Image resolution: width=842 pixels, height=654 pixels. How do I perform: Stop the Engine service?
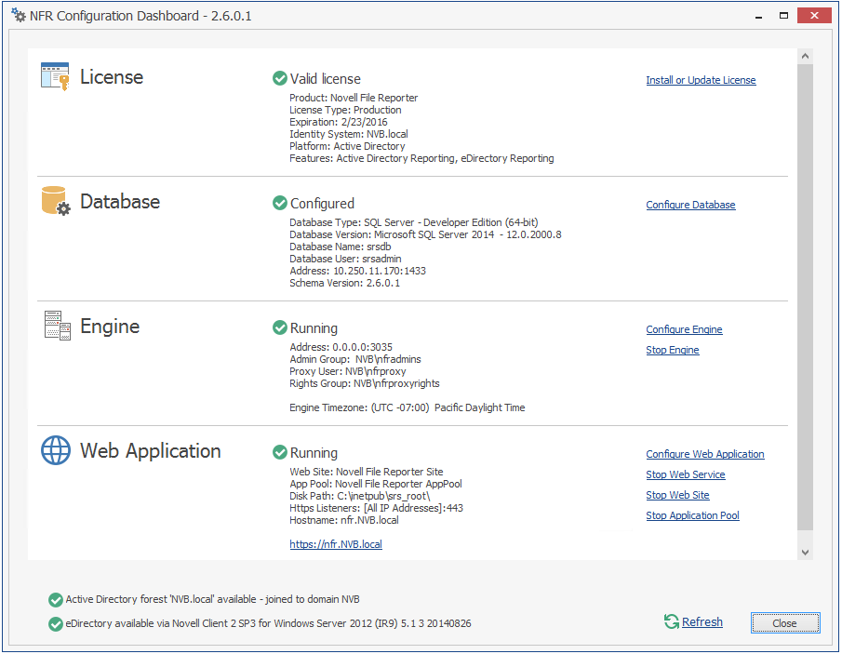pos(672,350)
